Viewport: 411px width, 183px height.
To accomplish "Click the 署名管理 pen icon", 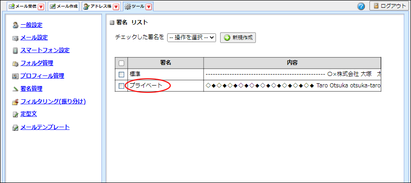I will 15,89.
